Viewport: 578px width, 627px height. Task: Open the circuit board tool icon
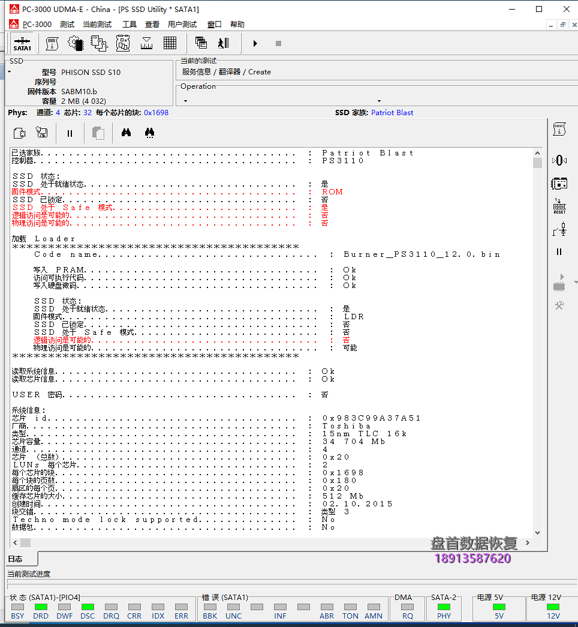pyautogui.click(x=123, y=44)
